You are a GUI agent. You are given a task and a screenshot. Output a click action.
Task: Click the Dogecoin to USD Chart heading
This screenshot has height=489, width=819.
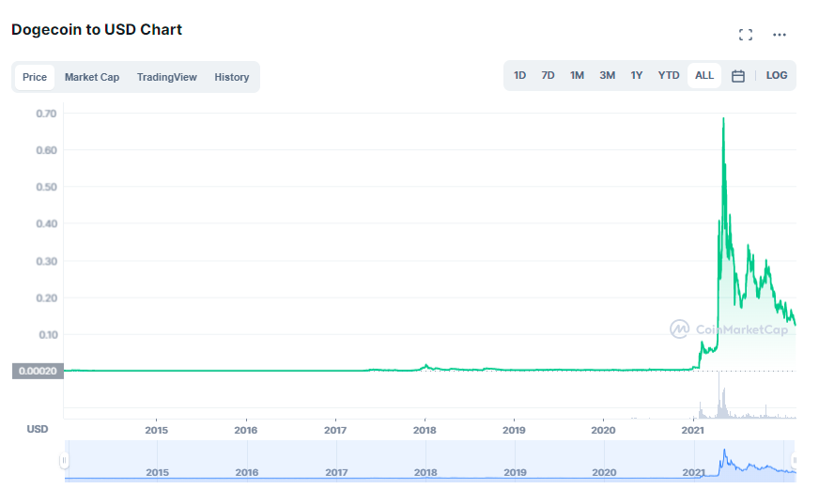click(x=97, y=30)
